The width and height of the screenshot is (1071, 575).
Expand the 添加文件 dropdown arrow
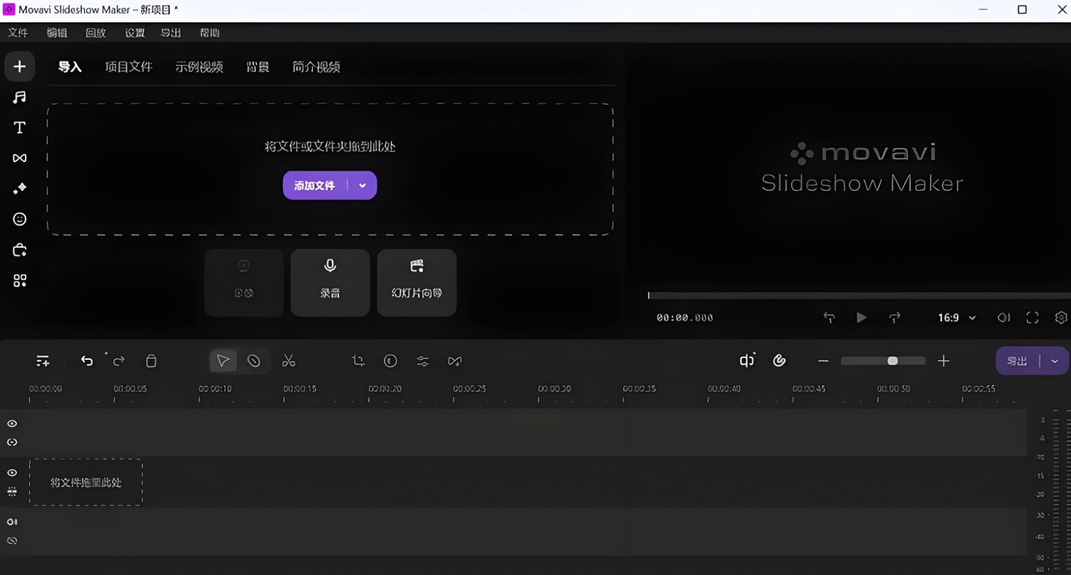[x=363, y=185]
